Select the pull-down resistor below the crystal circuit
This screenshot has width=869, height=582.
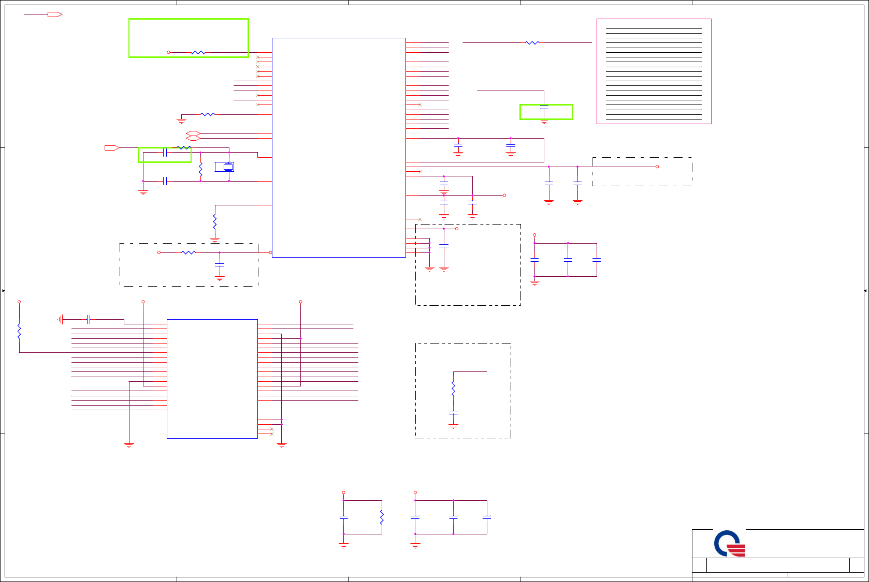click(x=215, y=221)
